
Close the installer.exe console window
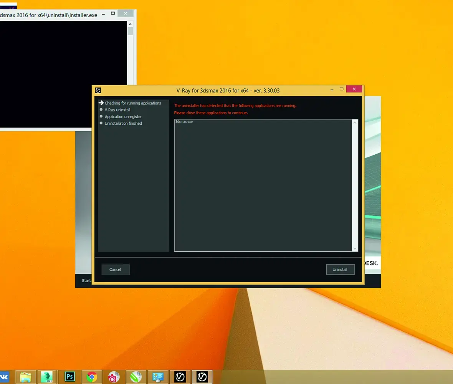pos(126,13)
